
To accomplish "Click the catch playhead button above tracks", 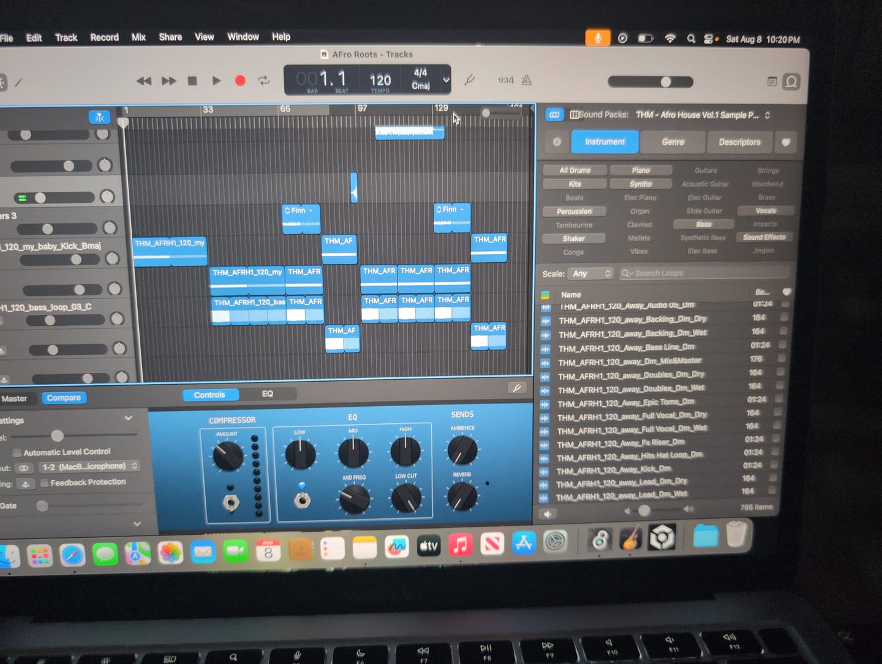I will point(99,117).
